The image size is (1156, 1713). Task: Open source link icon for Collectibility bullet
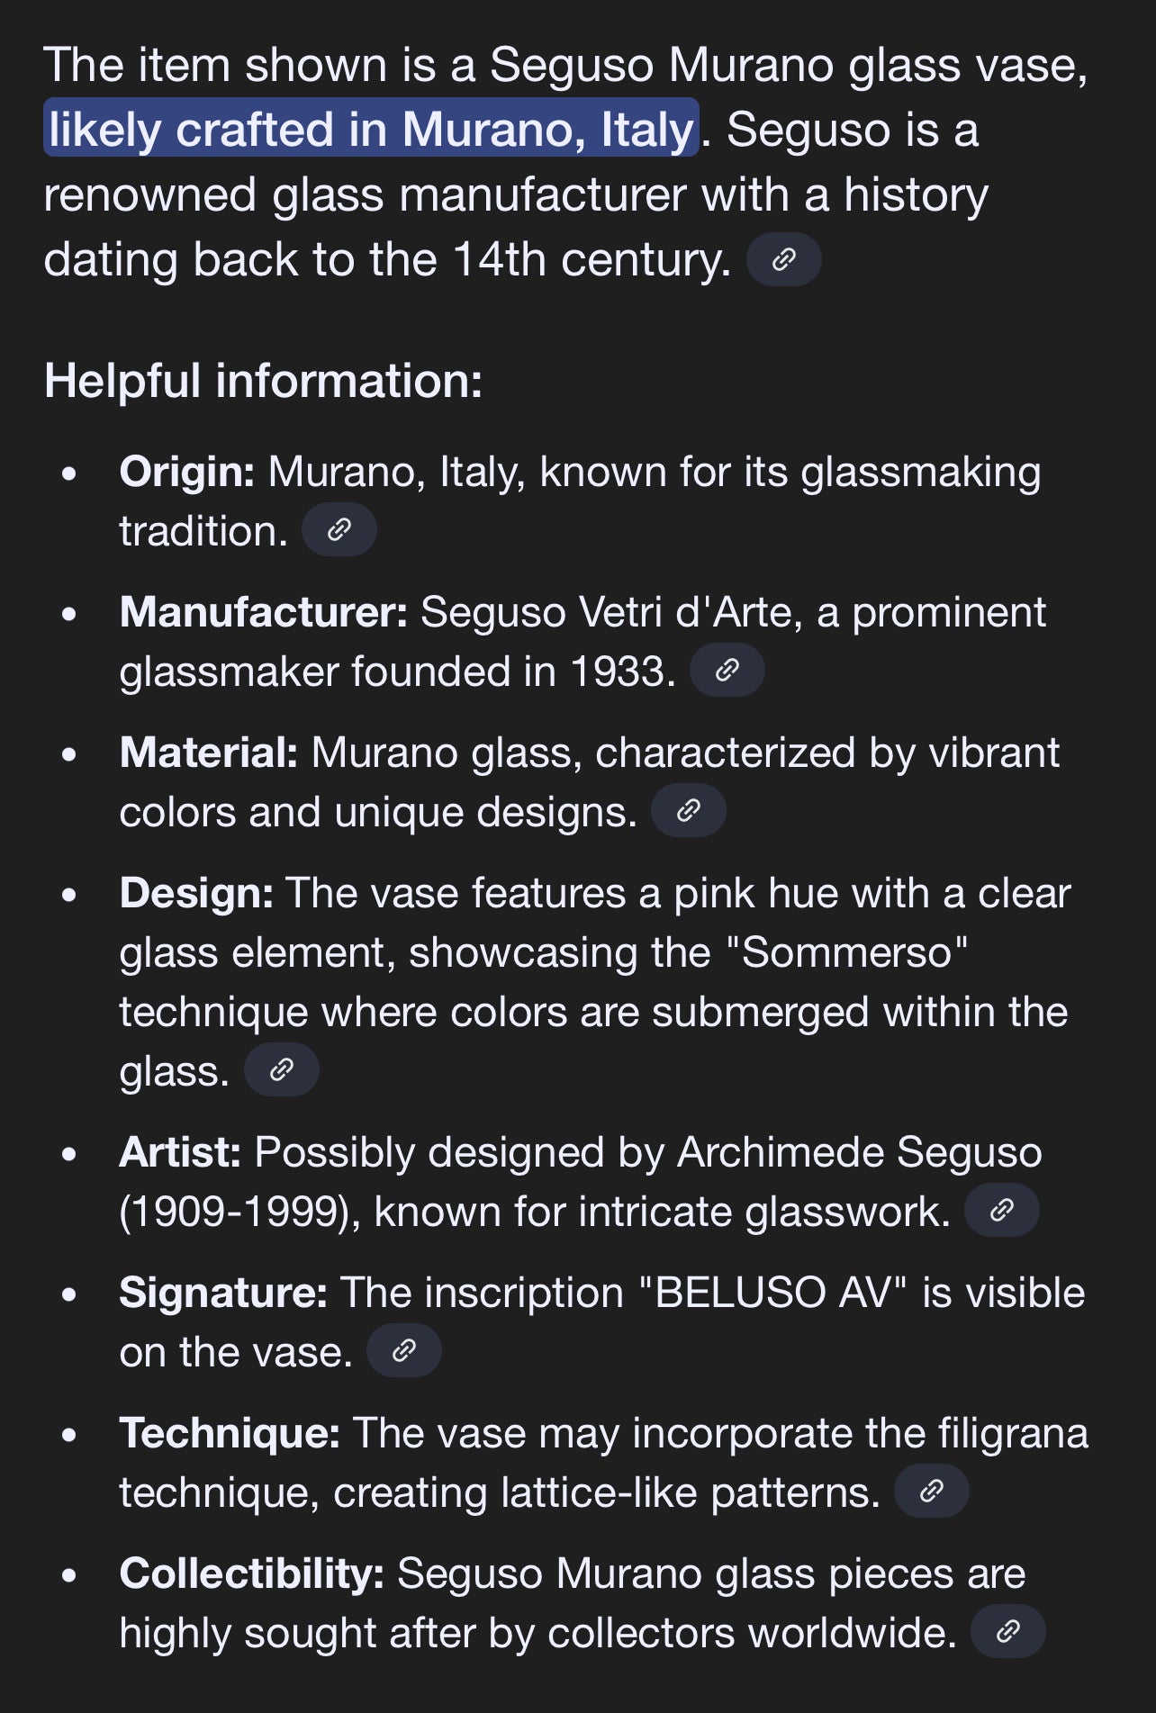1008,1632
